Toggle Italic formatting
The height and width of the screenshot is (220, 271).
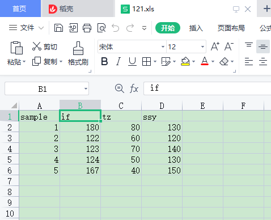[x=118, y=62]
